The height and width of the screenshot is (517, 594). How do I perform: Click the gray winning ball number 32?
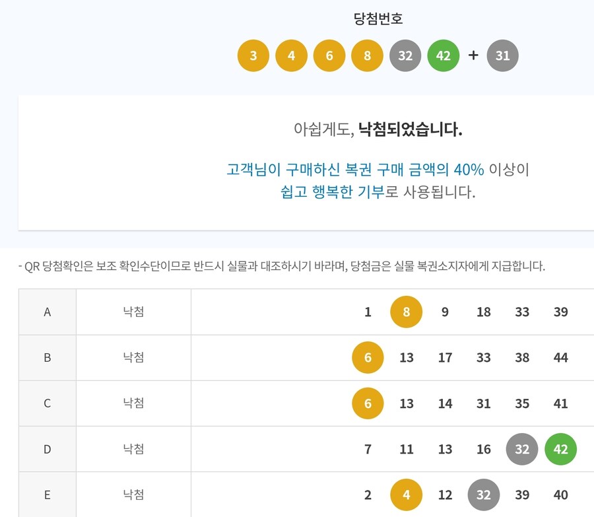[405, 55]
